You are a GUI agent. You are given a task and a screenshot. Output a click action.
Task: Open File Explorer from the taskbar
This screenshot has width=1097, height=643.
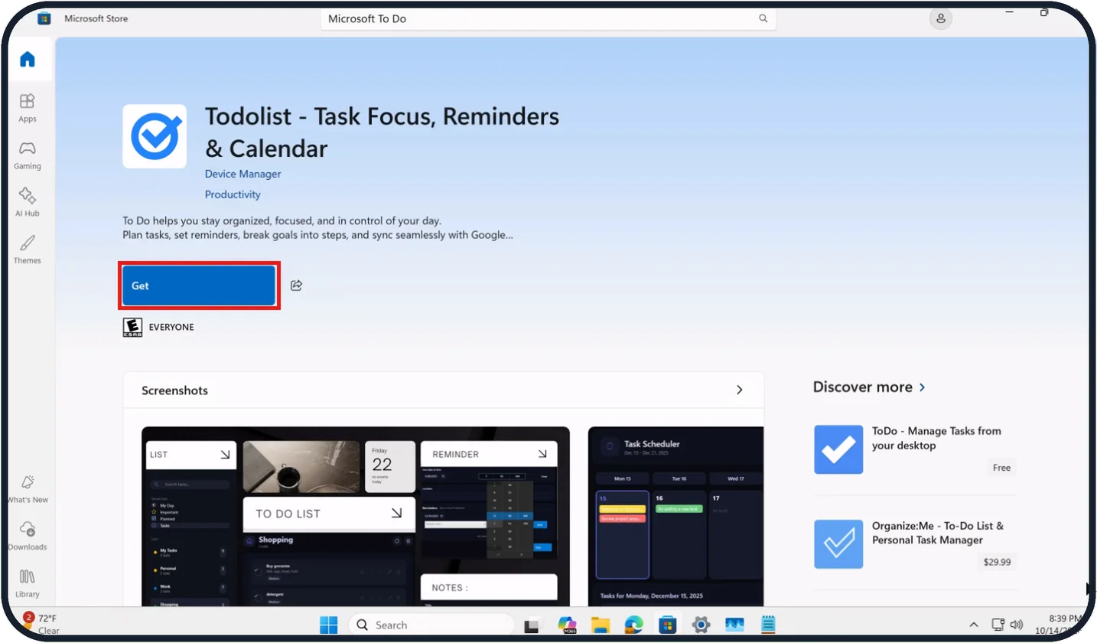600,625
